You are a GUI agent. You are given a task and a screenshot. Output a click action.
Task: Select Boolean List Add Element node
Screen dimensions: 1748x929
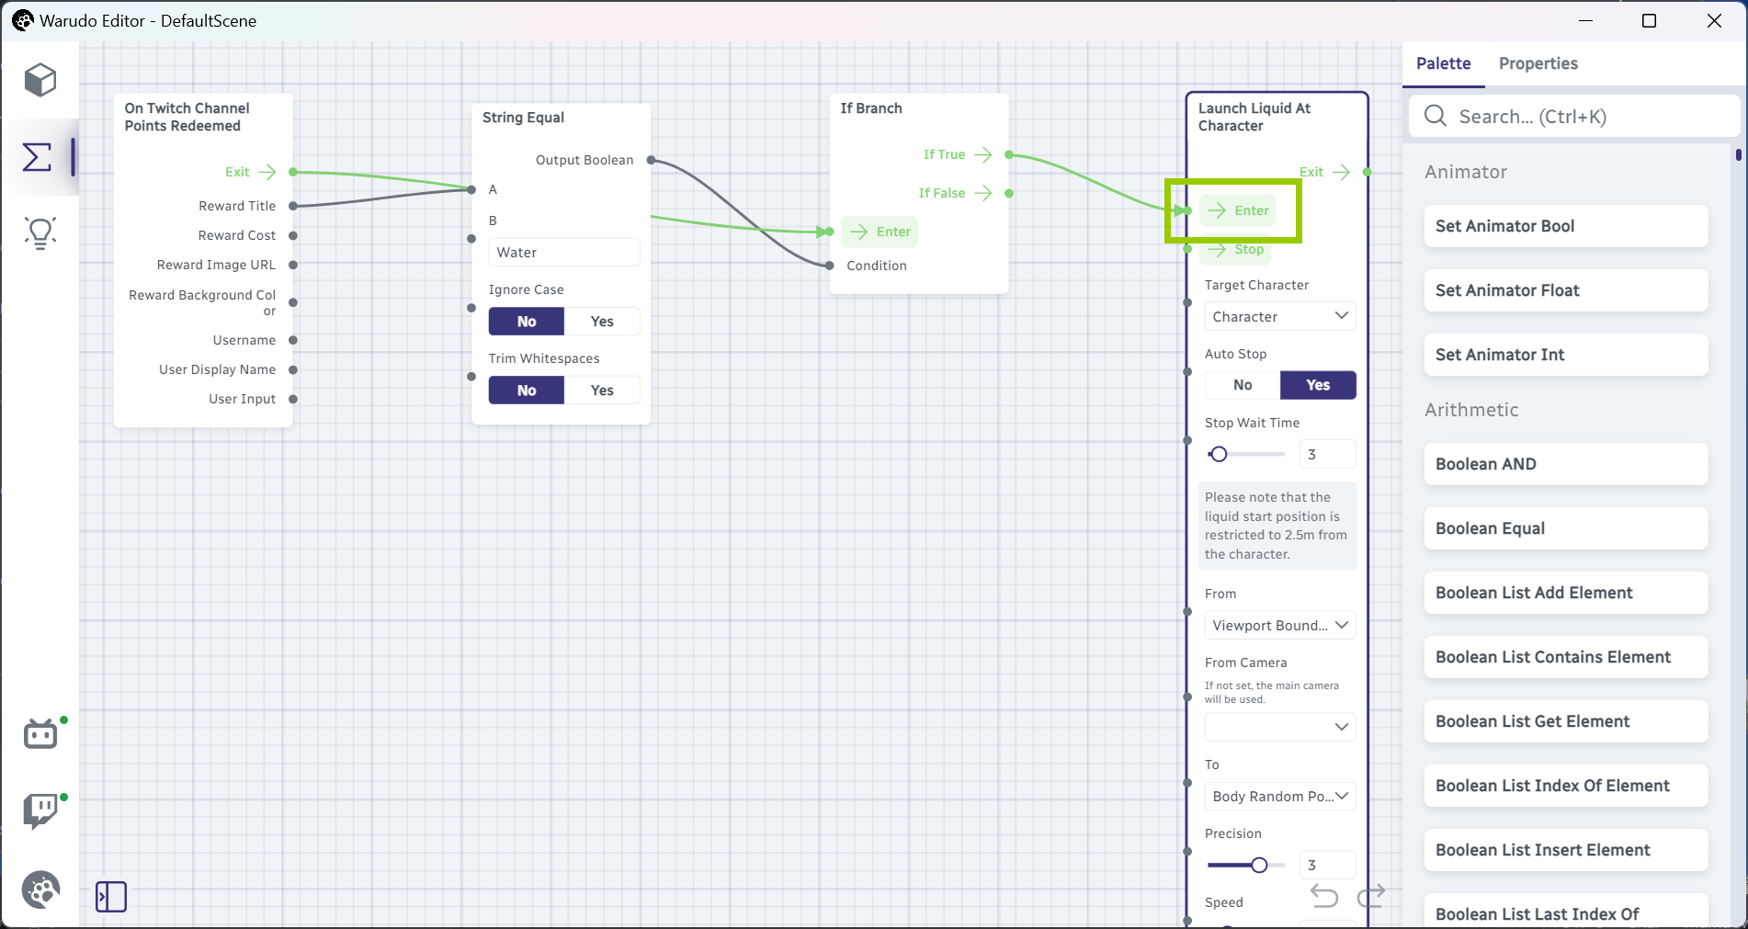(1566, 593)
